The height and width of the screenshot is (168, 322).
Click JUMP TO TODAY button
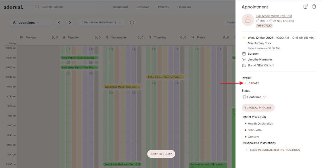pos(161,154)
